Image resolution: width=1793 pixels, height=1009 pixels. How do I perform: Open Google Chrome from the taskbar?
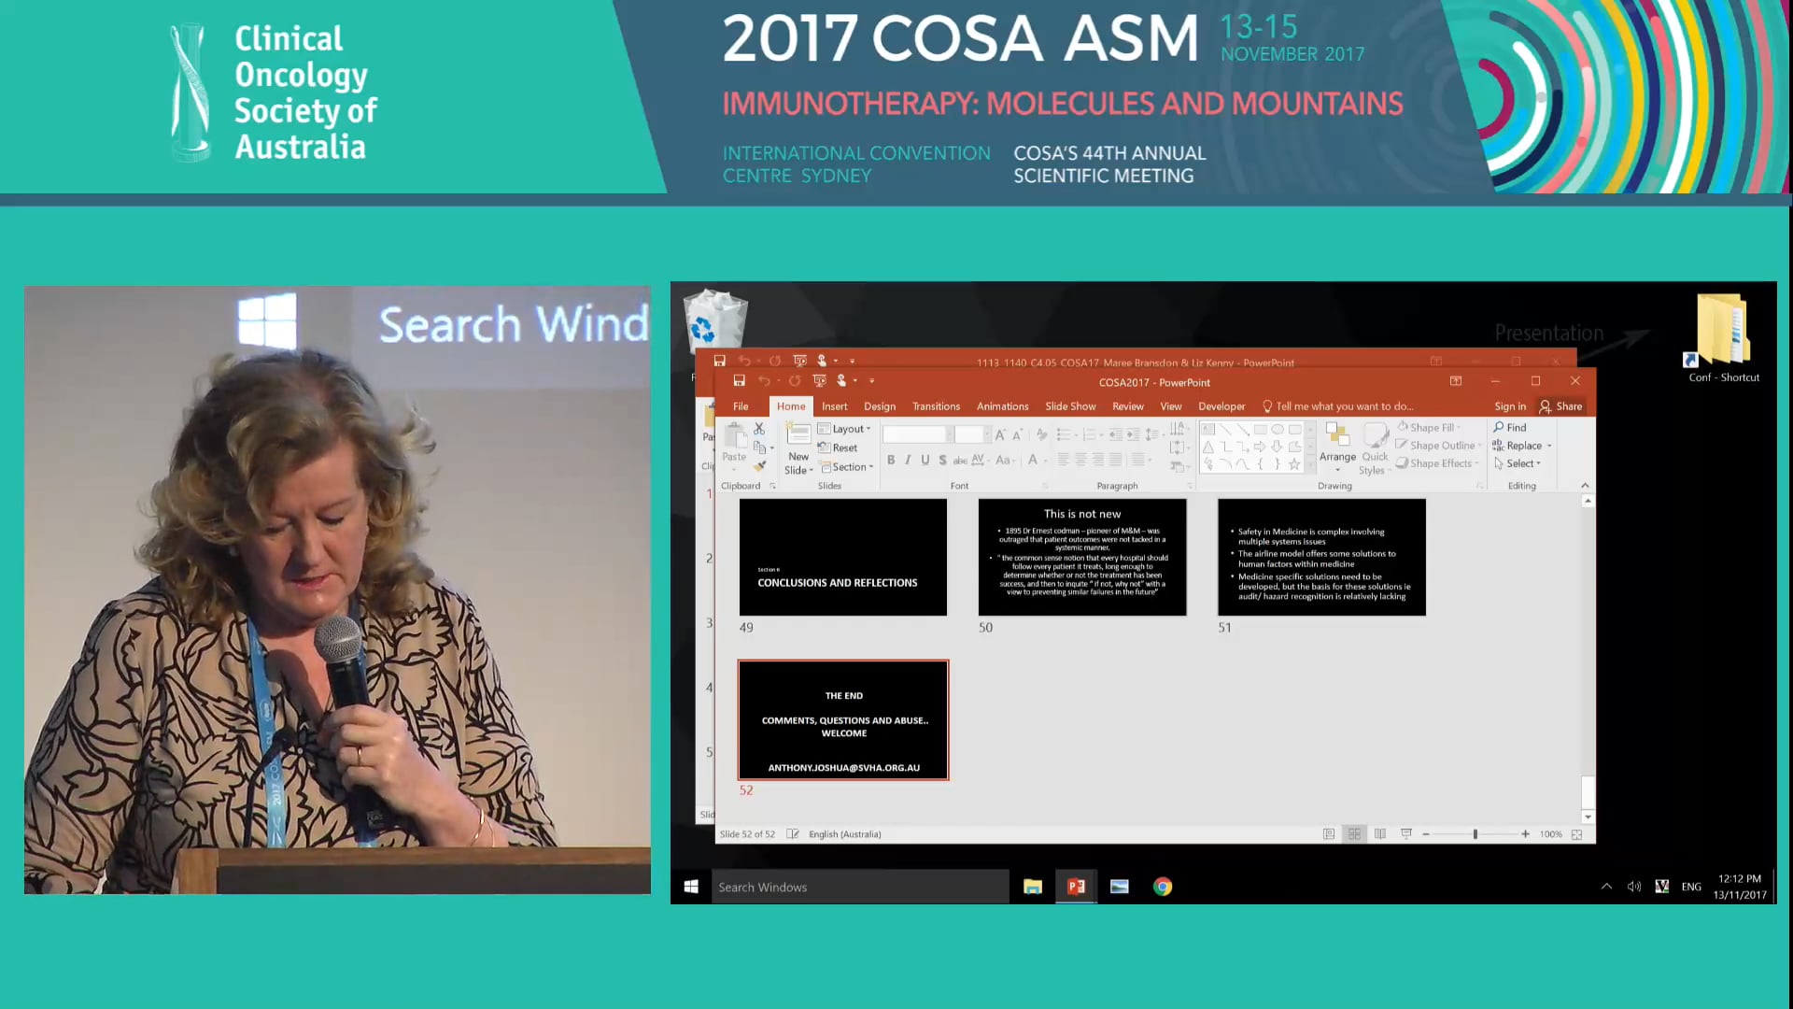[1163, 887]
